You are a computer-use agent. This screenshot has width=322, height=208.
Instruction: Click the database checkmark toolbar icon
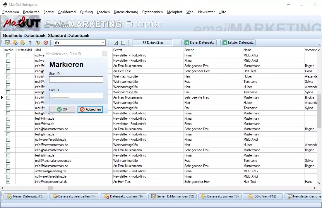23,43
